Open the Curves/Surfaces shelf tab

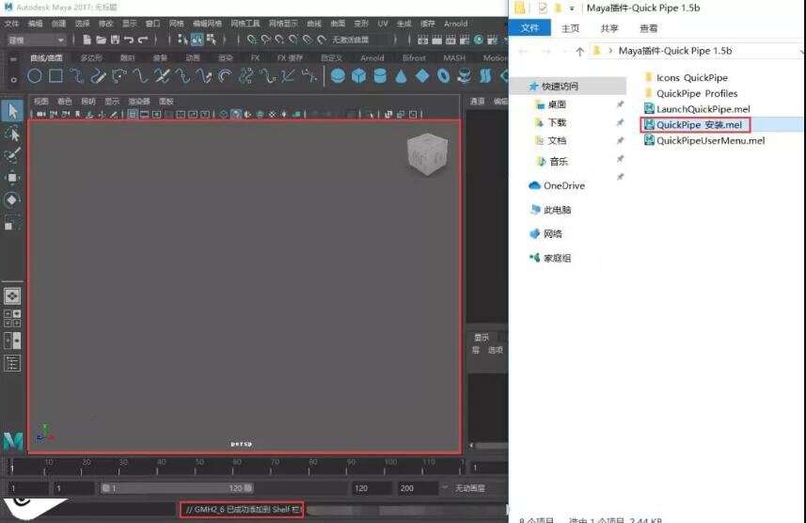[46, 58]
